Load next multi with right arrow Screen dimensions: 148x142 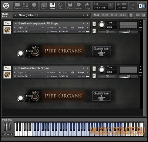88,15
